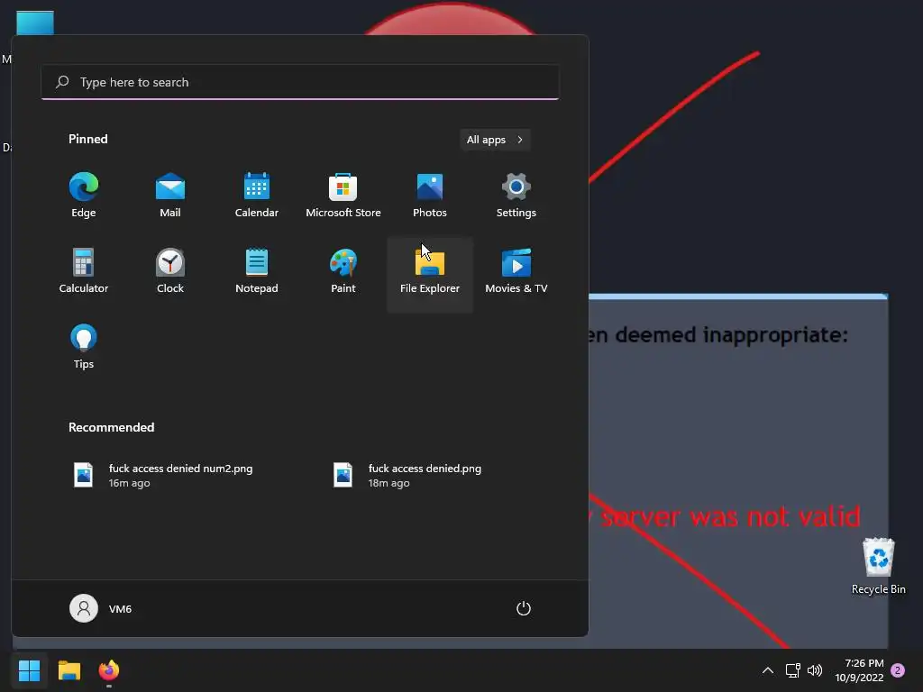Open recommended file fuck access denied num2.png
The width and height of the screenshot is (923, 692).
click(163, 475)
